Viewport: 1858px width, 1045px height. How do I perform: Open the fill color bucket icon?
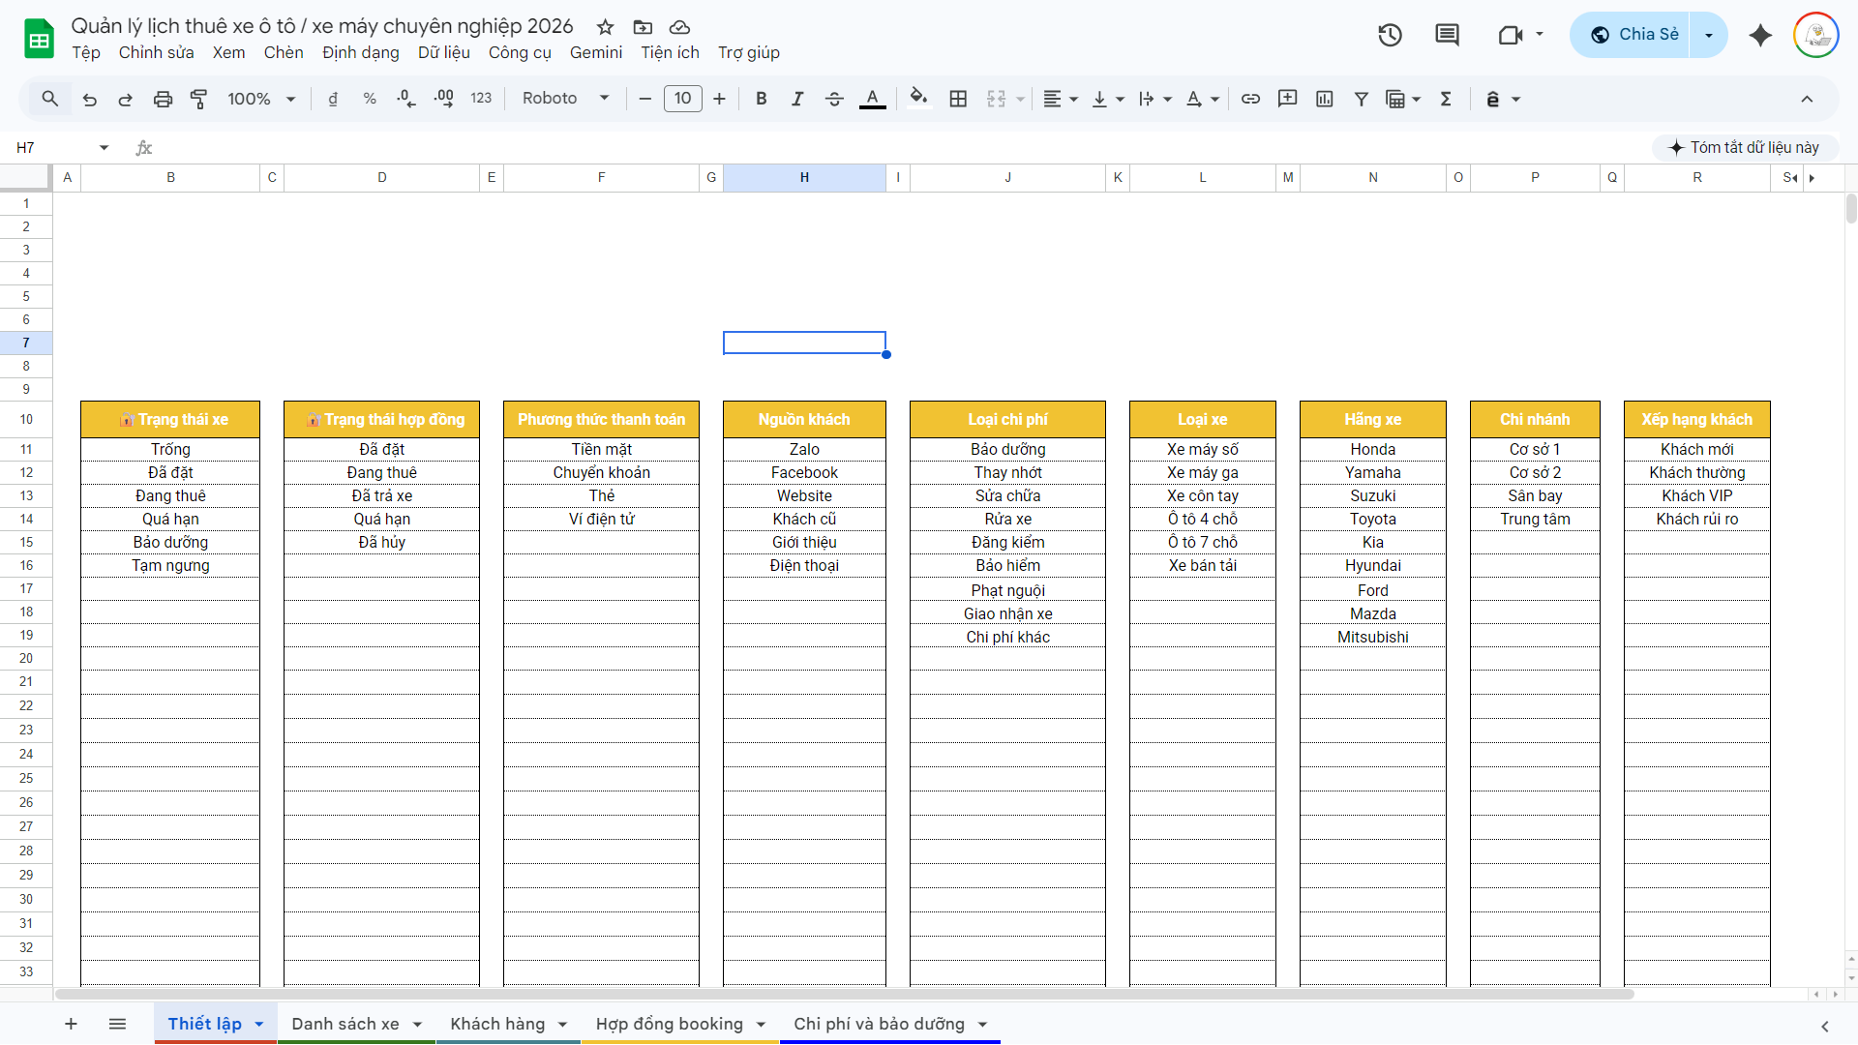pos(918,99)
